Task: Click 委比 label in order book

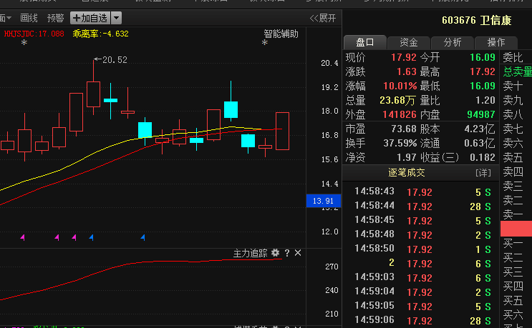Action: tap(513, 58)
